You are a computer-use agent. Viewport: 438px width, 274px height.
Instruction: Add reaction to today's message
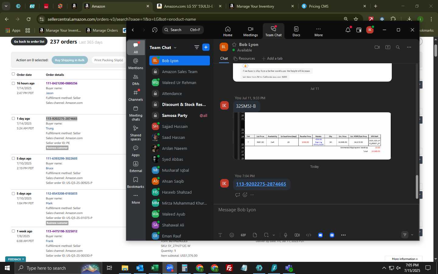pyautogui.click(x=245, y=195)
